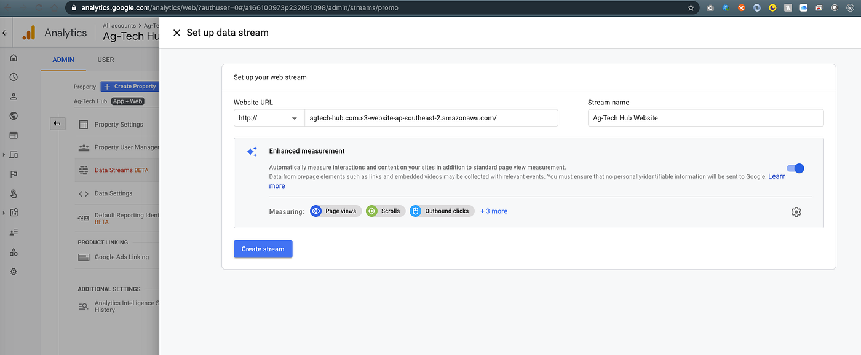The image size is (861, 355).
Task: Focus the Website URL input field
Action: [431, 118]
